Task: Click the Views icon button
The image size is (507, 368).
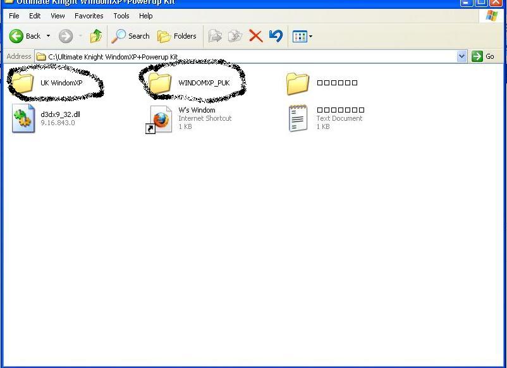Action: [300, 36]
